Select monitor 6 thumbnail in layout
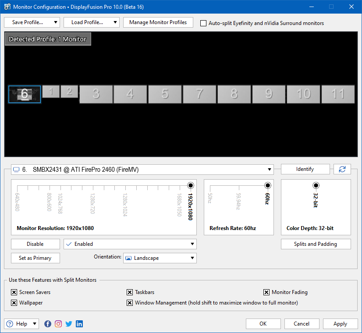This screenshot has height=333, width=362. pyautogui.click(x=25, y=94)
